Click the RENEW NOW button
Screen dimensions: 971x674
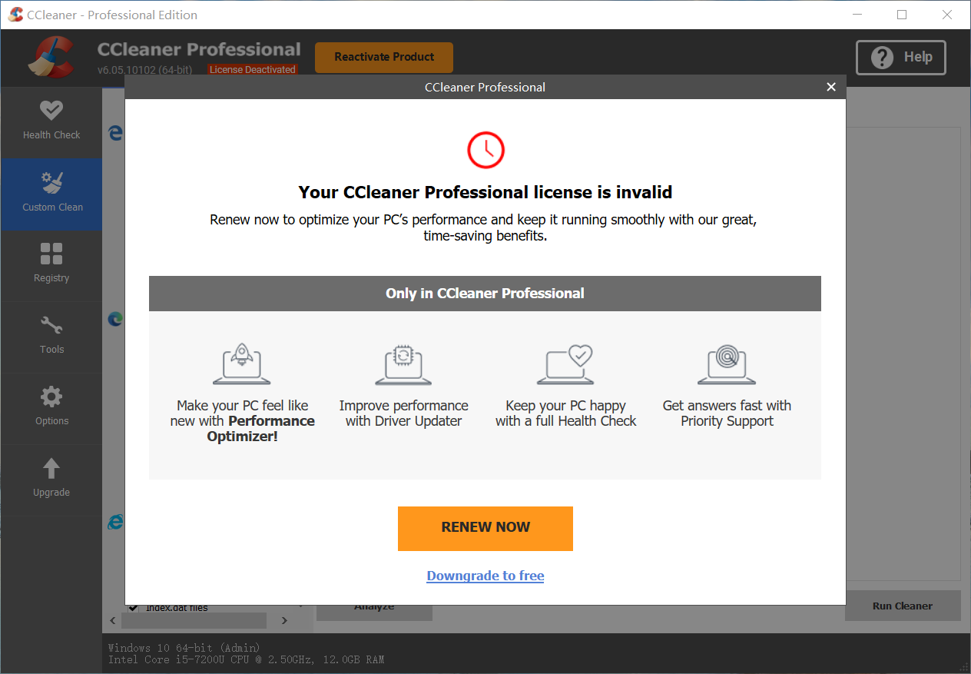[485, 528]
